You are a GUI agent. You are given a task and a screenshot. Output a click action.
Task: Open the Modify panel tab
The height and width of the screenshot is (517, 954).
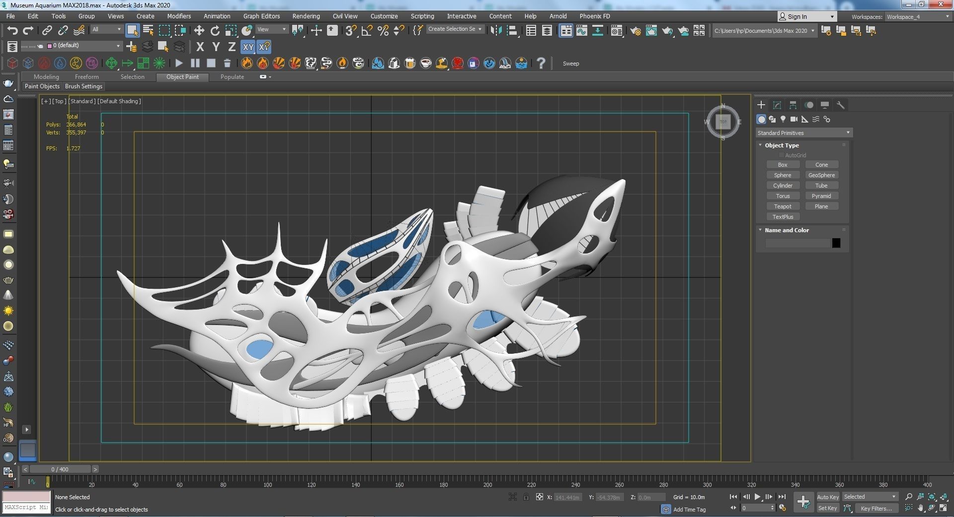[777, 105]
